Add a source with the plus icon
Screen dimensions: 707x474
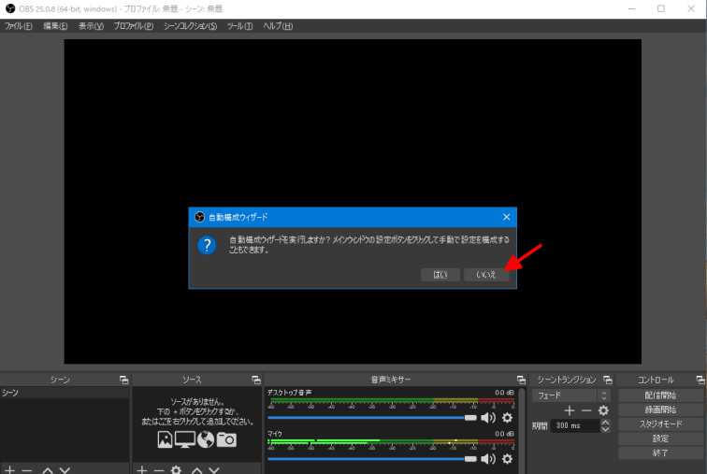tap(141, 470)
